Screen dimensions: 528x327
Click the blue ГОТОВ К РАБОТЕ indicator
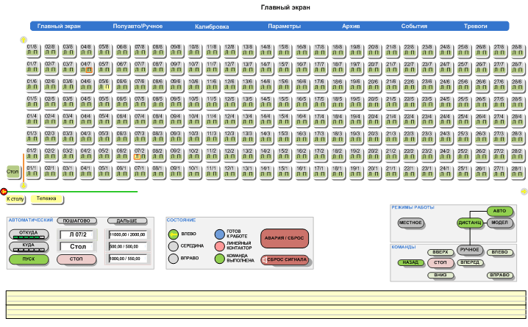tap(218, 234)
